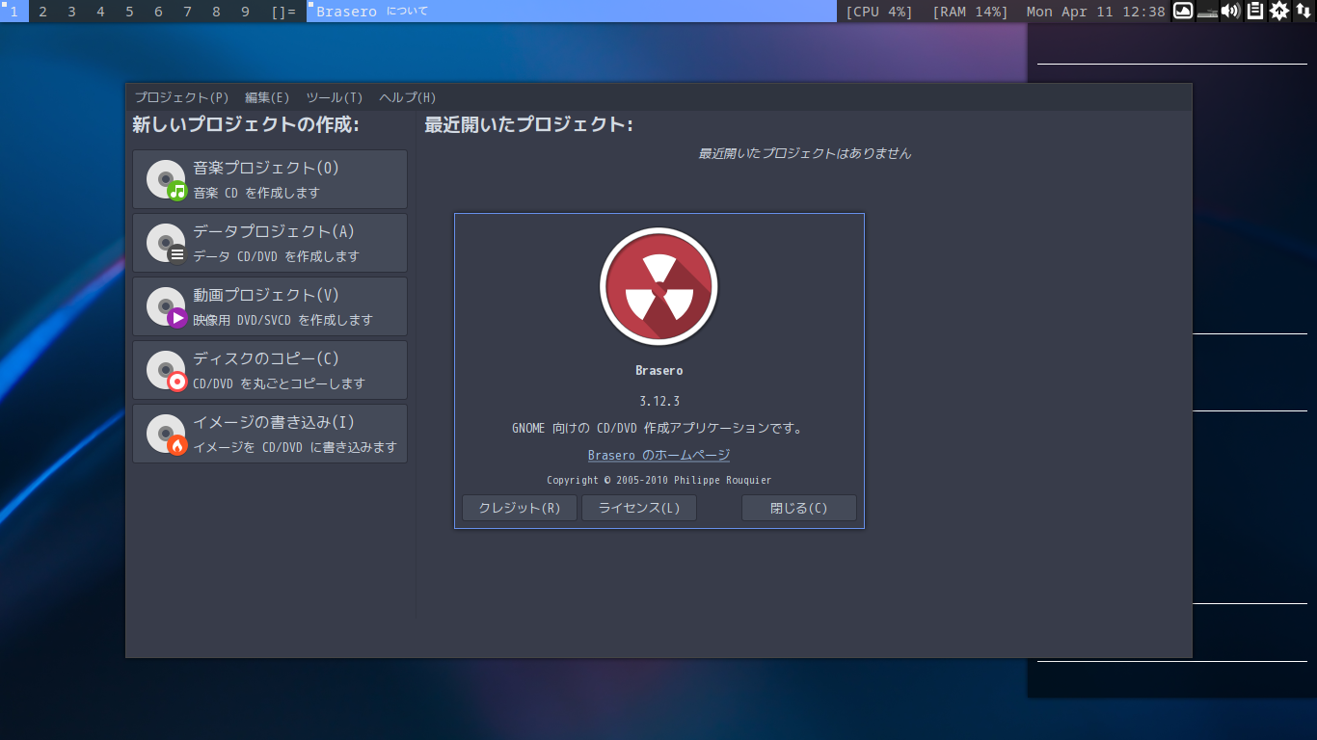Switch to workspace 9 tag
Screen dimensions: 1317x740
tap(245, 12)
